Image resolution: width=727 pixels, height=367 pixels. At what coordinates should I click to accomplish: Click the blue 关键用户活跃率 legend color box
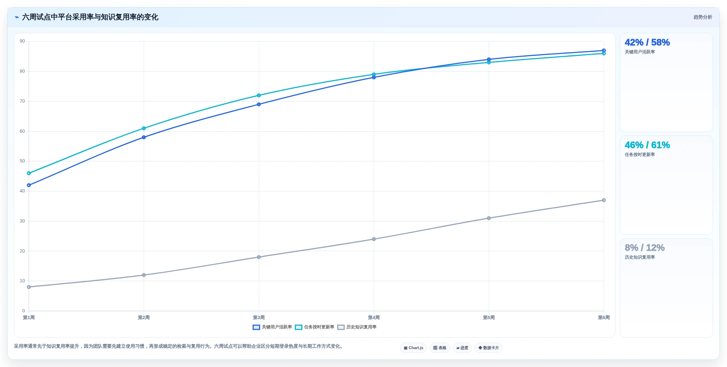256,327
